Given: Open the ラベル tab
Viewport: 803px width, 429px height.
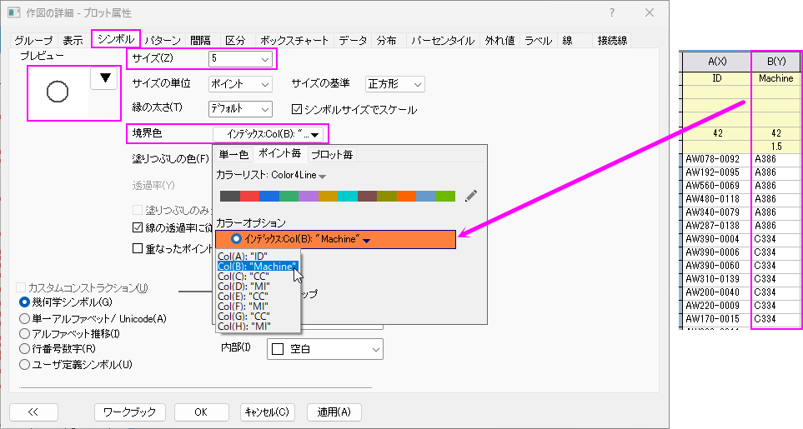Looking at the screenshot, I should (x=538, y=40).
